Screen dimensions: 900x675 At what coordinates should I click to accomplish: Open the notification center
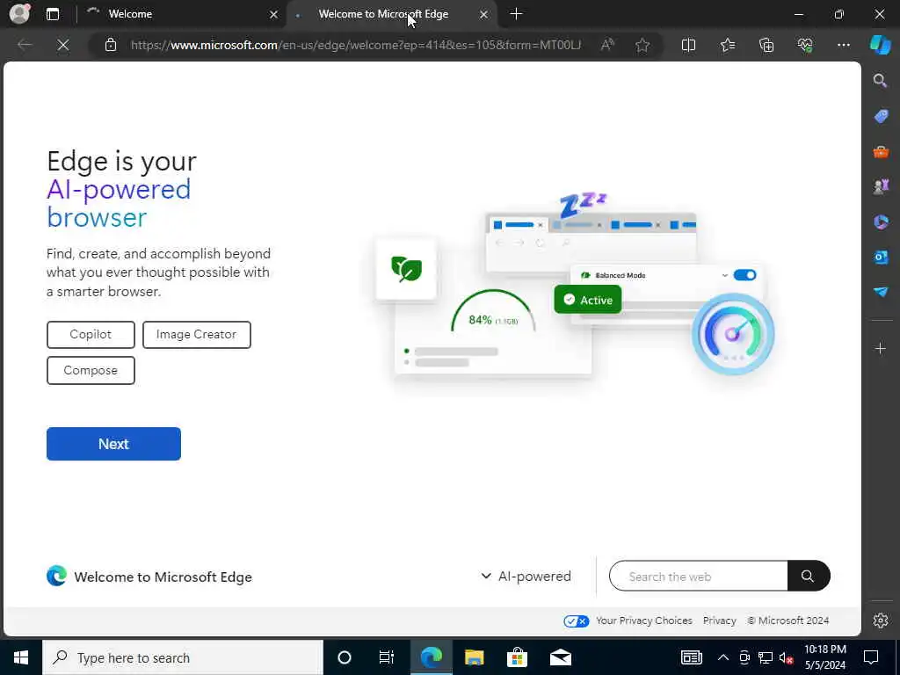871,657
